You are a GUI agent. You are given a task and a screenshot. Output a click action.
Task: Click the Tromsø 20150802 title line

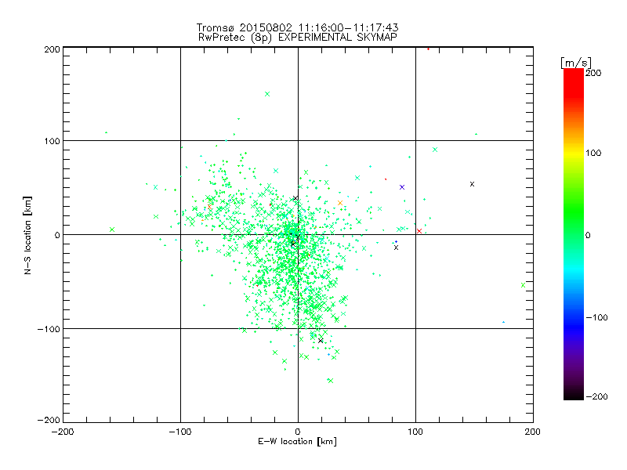[x=297, y=27]
